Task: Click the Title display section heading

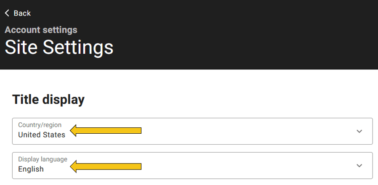Action: coord(48,100)
